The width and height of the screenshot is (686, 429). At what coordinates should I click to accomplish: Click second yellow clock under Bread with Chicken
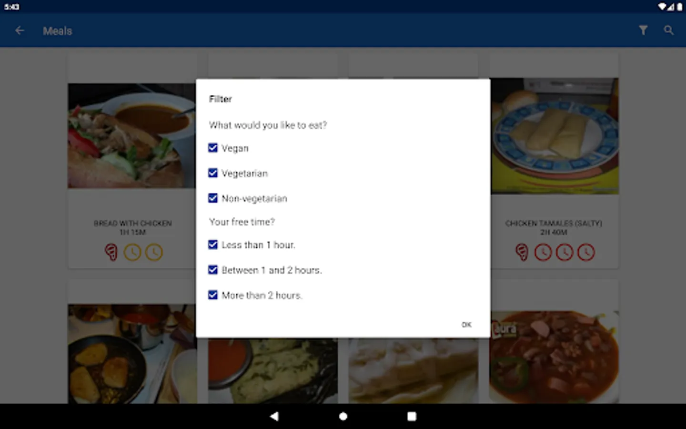tap(154, 252)
